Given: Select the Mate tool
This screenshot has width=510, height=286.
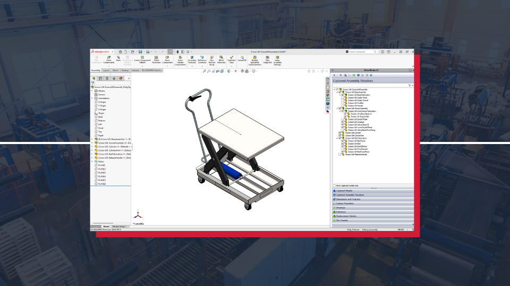Looking at the screenshot, I should (x=118, y=59).
